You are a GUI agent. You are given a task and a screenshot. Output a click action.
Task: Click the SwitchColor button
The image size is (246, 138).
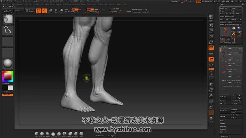(x=8, y=92)
